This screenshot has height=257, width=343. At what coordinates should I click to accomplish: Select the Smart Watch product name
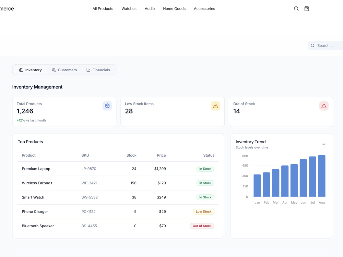[33, 197]
